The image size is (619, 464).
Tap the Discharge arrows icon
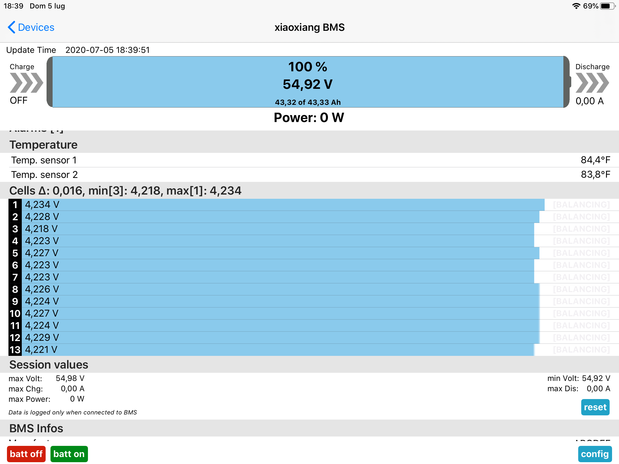(592, 83)
